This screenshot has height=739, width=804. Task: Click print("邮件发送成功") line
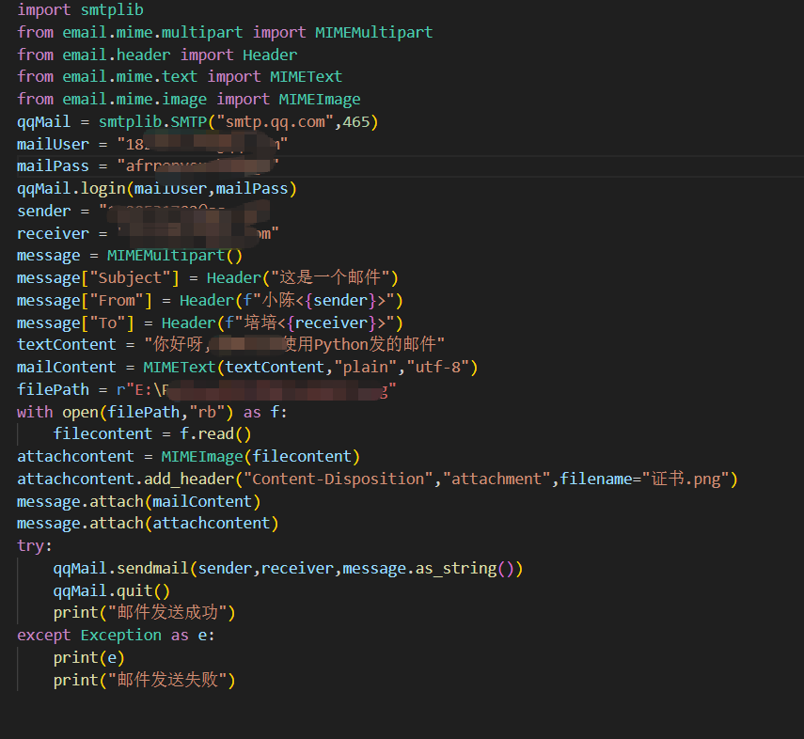[x=144, y=613]
